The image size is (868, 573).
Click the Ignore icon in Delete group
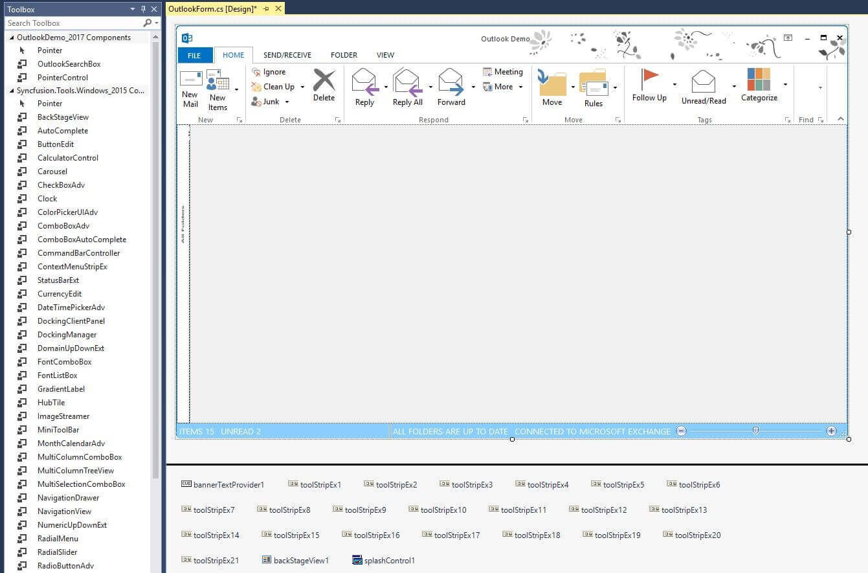[256, 72]
